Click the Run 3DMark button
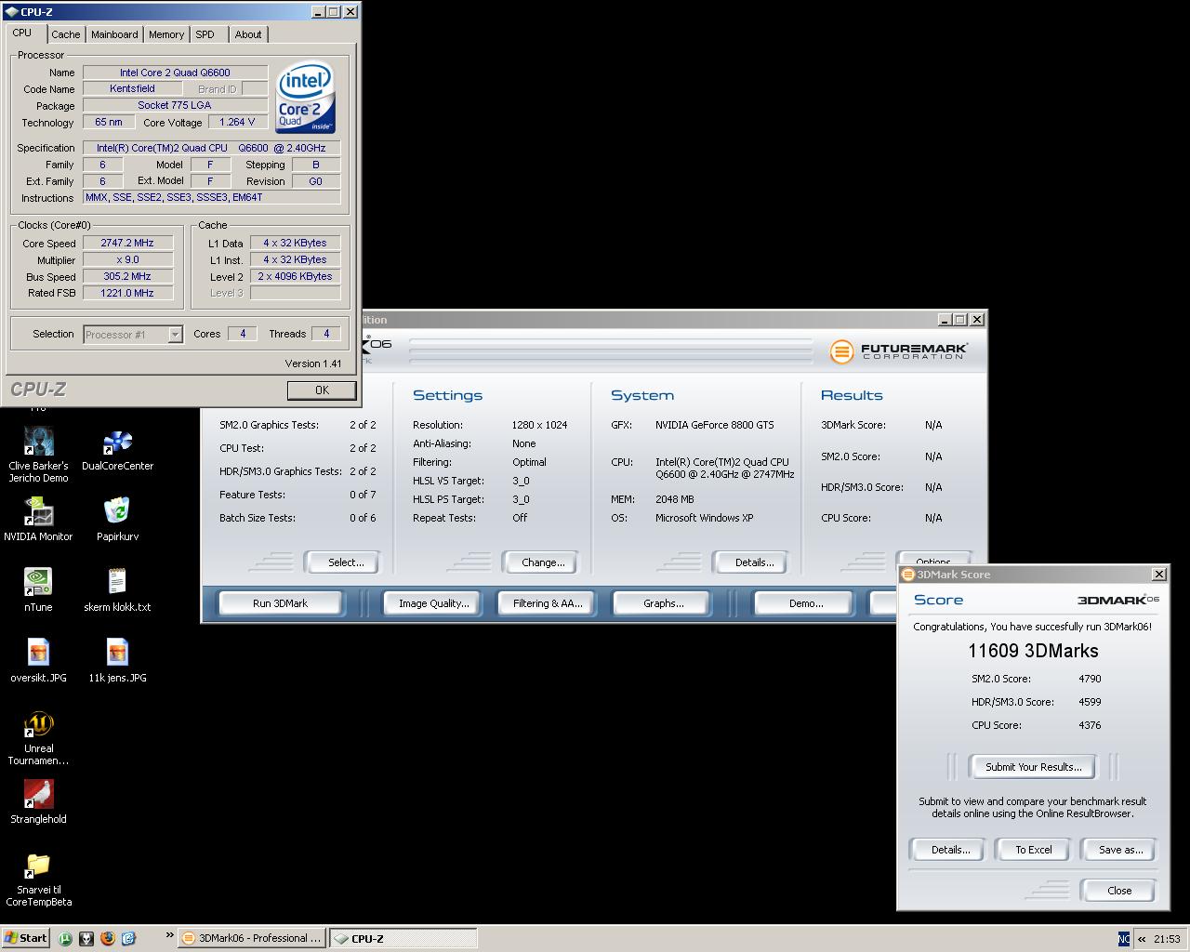 click(280, 603)
